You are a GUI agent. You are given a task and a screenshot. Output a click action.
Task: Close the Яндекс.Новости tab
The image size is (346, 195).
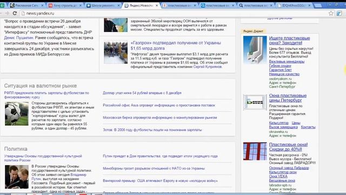tap(157, 5)
